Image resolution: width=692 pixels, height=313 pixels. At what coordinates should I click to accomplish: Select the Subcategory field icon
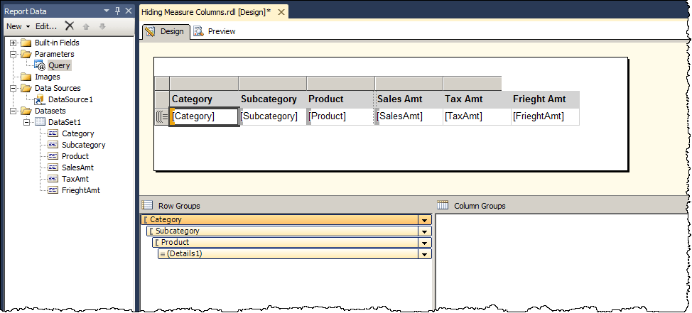(x=53, y=145)
